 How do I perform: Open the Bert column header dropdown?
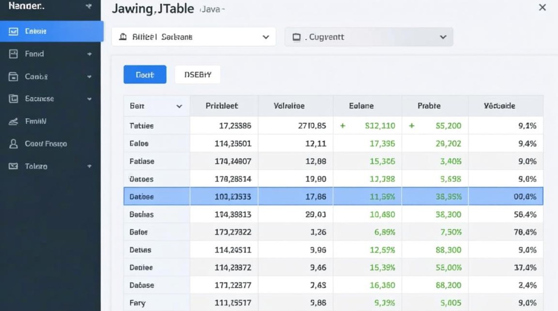(179, 106)
